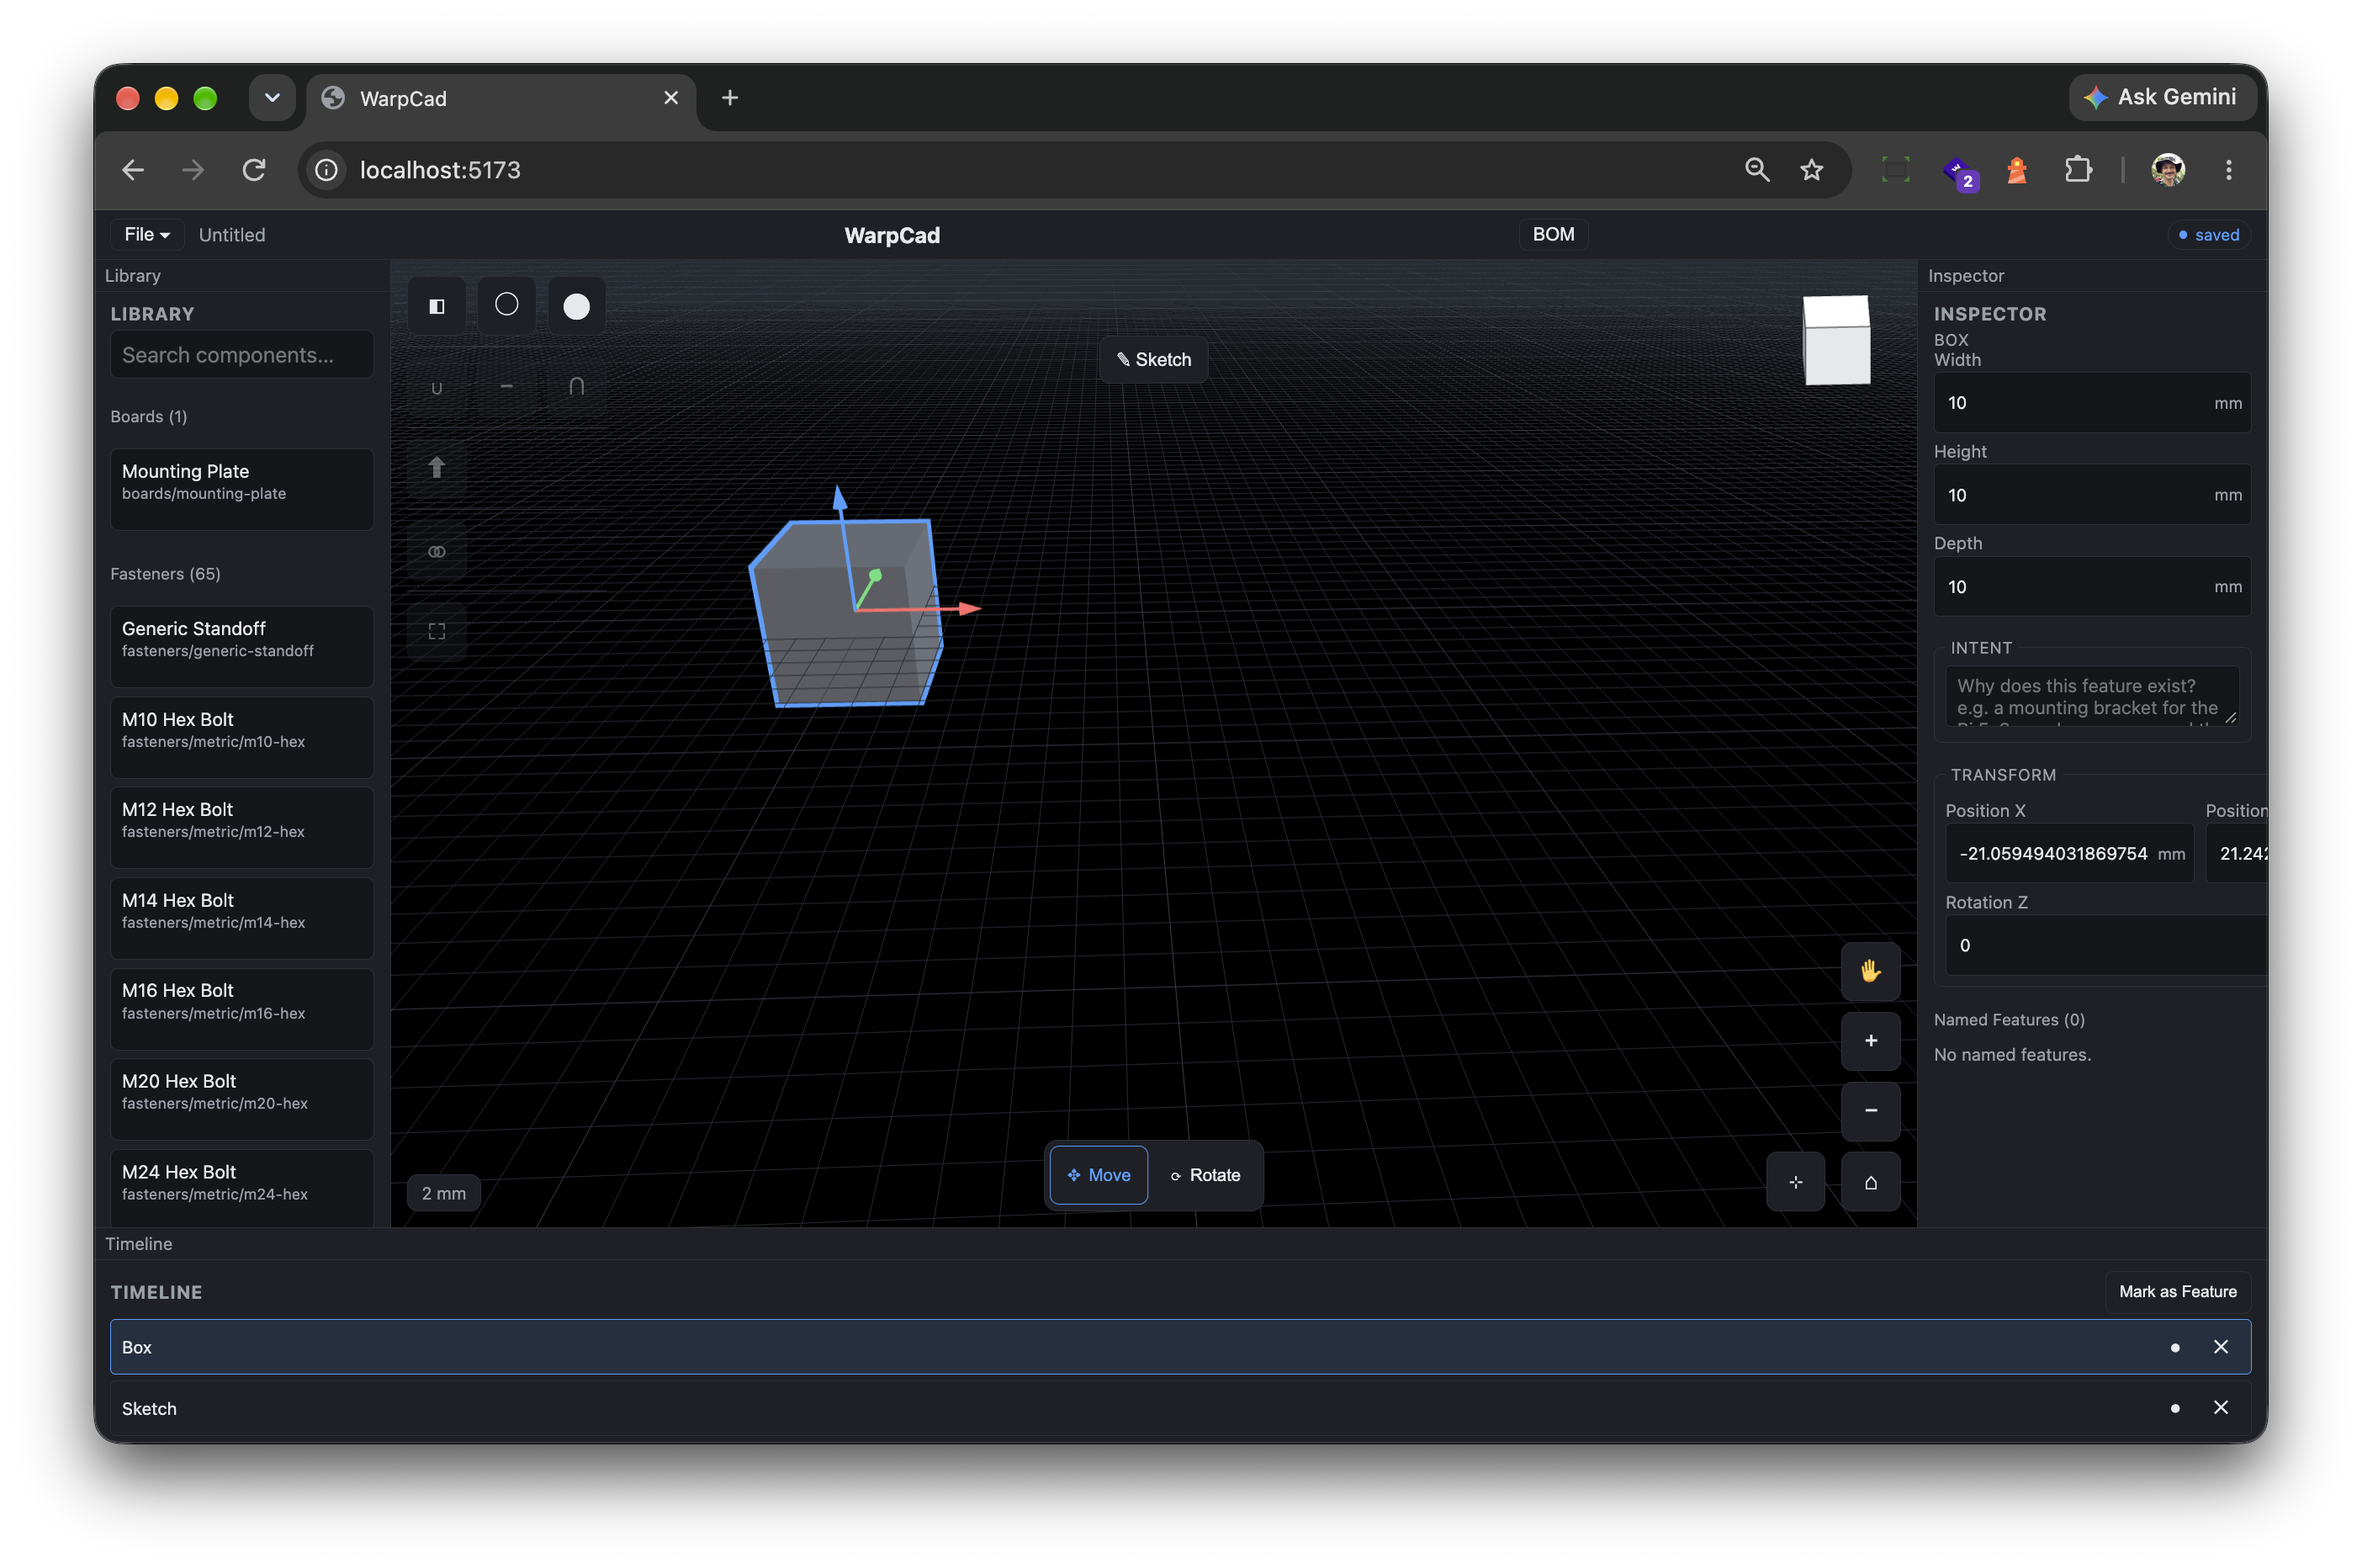Select the M14 Hex Bolt component
2362x1568 pixels.
click(242, 918)
